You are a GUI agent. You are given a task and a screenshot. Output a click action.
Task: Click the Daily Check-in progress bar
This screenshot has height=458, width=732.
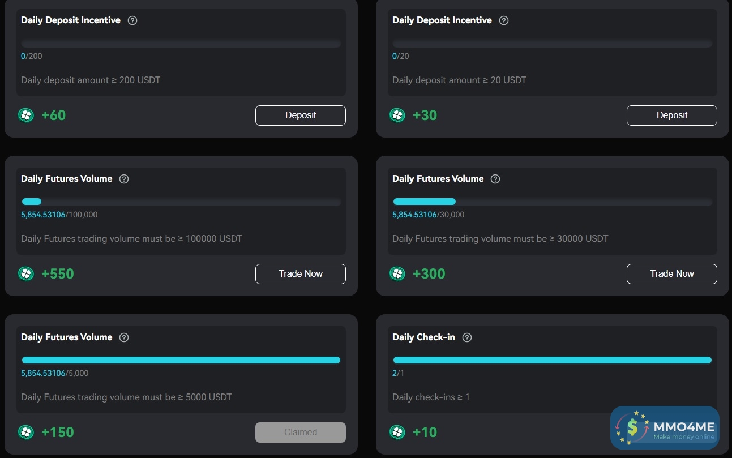(x=552, y=360)
